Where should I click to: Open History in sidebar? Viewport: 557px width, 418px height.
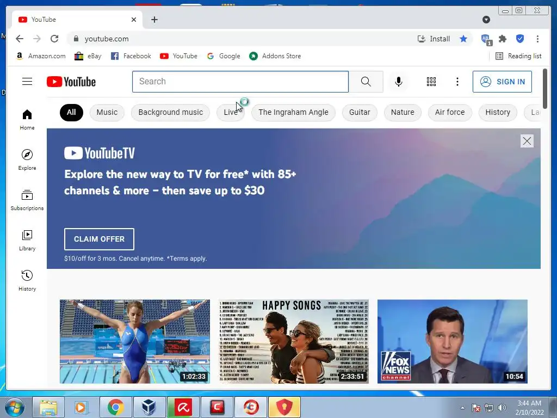pyautogui.click(x=27, y=281)
